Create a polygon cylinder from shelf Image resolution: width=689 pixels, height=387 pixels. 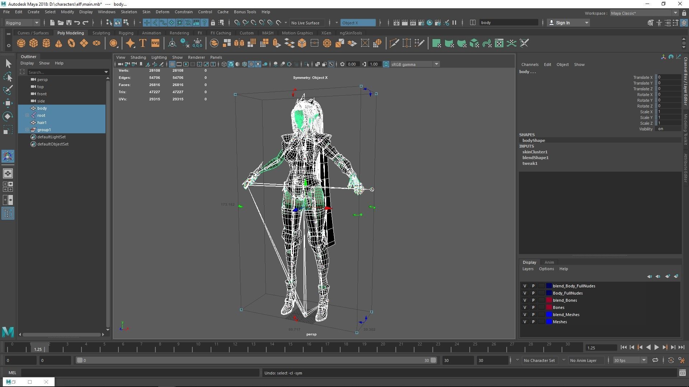(x=46, y=43)
